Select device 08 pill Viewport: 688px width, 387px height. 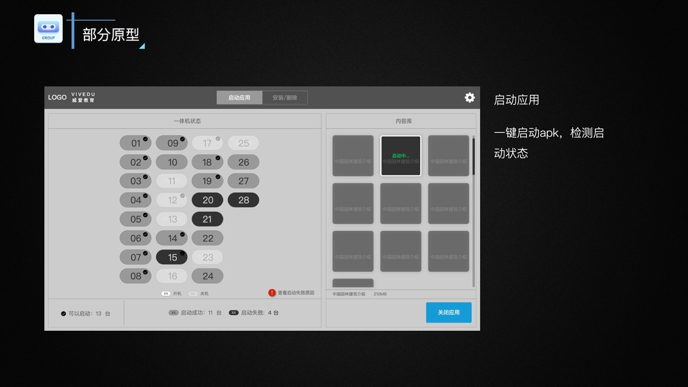point(136,276)
